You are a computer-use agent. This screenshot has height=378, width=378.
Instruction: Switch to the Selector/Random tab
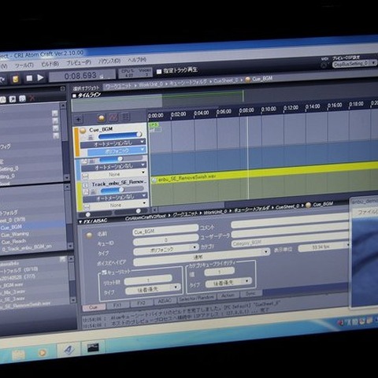pyautogui.click(x=197, y=298)
